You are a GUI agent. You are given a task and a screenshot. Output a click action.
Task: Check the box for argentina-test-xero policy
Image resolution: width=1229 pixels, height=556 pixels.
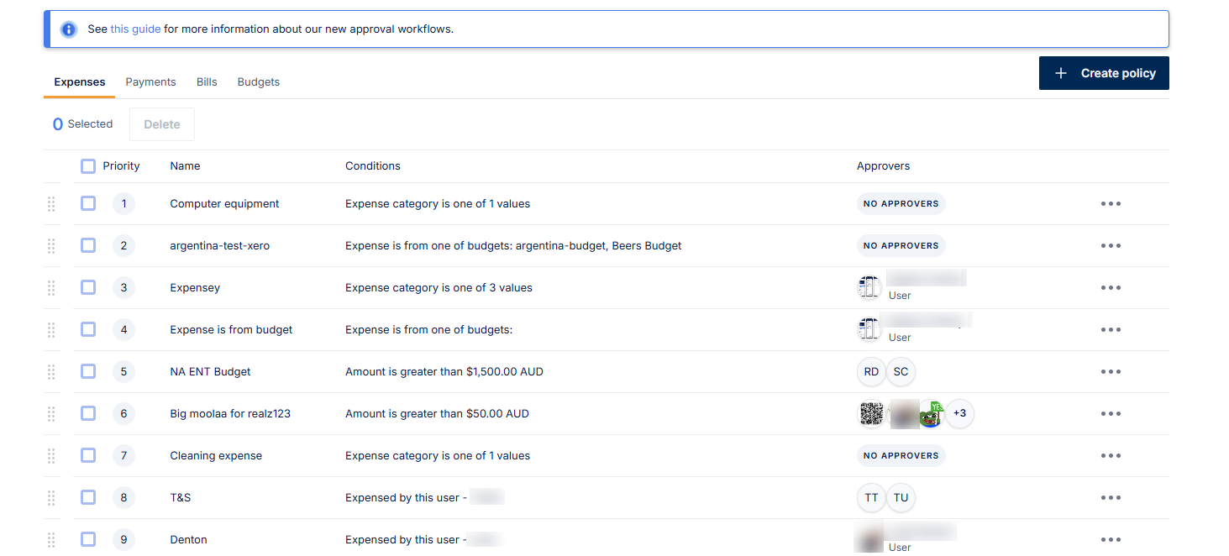click(x=88, y=246)
